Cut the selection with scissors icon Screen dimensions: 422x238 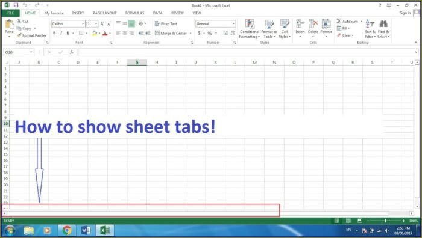tap(23, 21)
